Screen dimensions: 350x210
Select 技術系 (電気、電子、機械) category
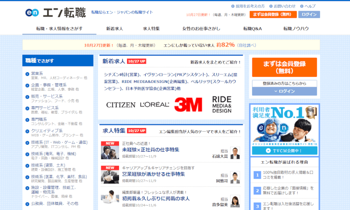click(x=54, y=154)
